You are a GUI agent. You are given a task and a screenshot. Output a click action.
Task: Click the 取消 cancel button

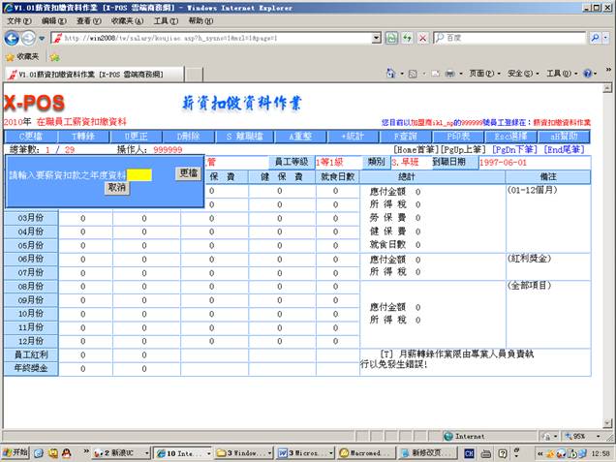[116, 187]
